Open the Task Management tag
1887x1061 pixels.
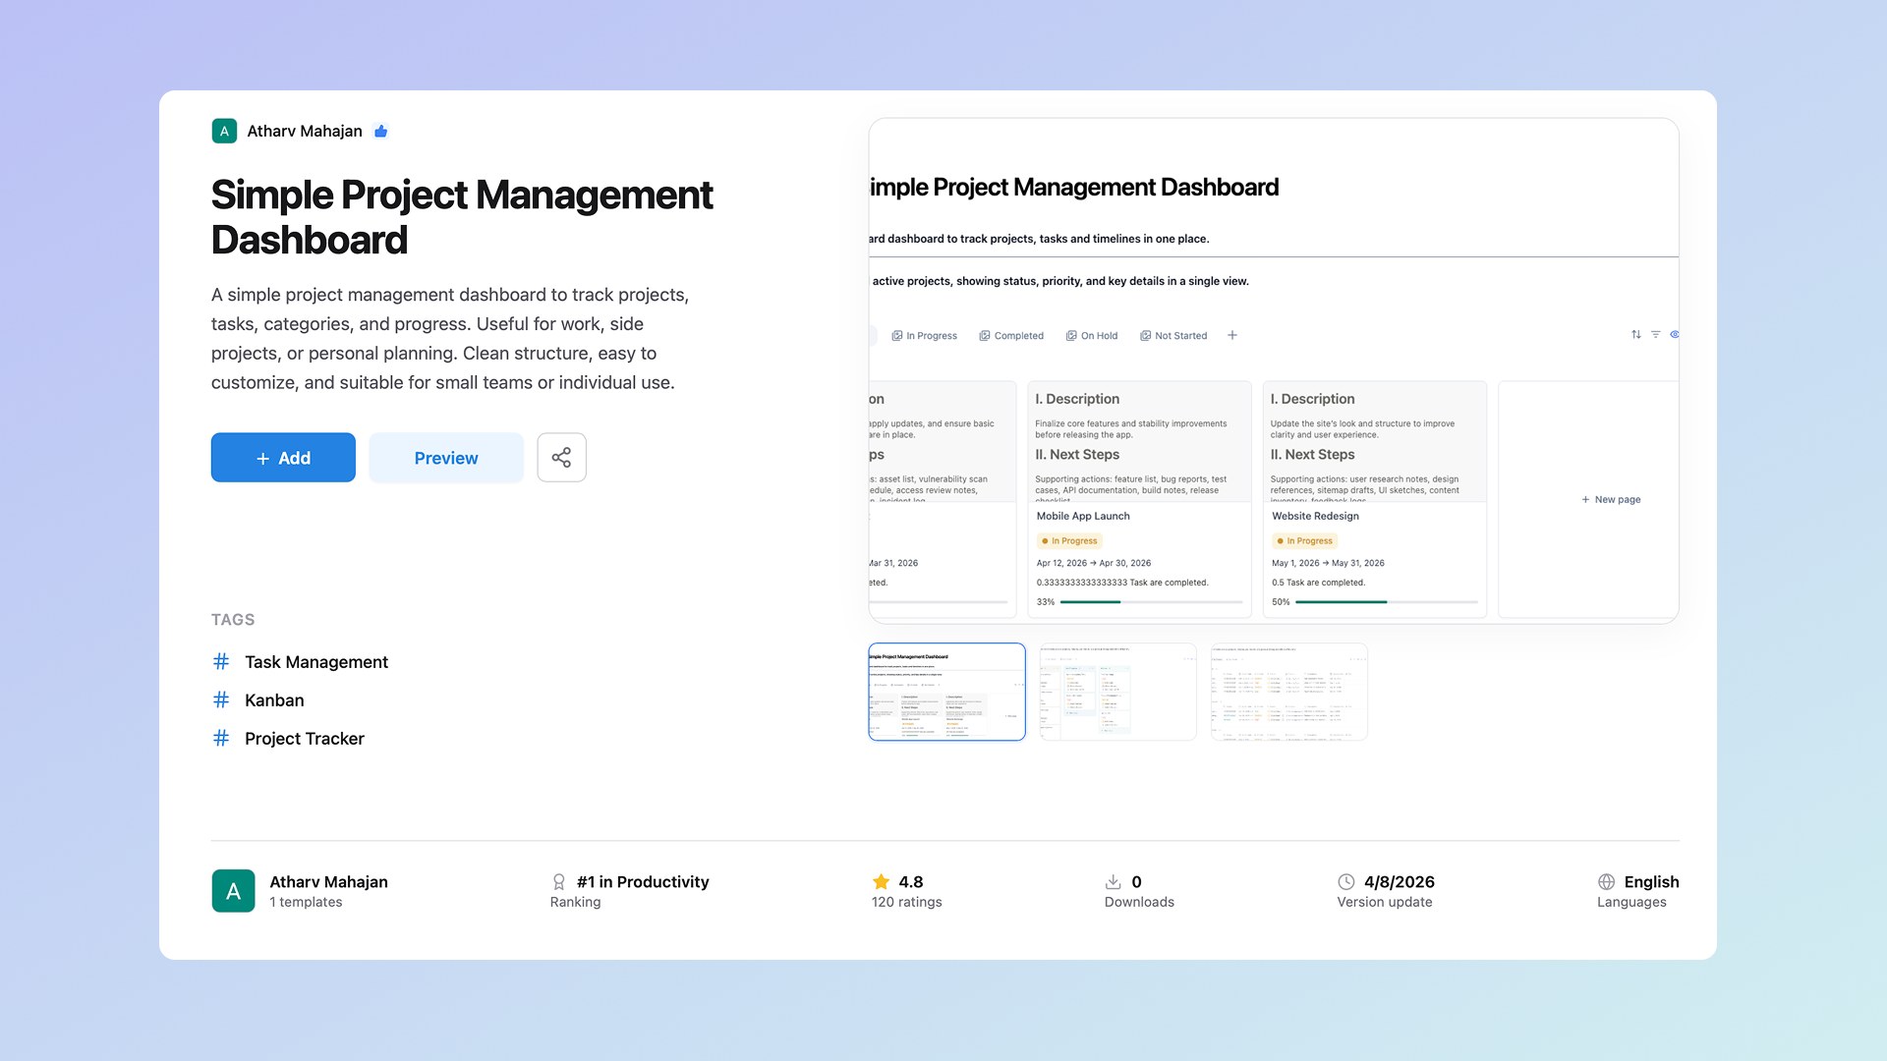pos(315,662)
